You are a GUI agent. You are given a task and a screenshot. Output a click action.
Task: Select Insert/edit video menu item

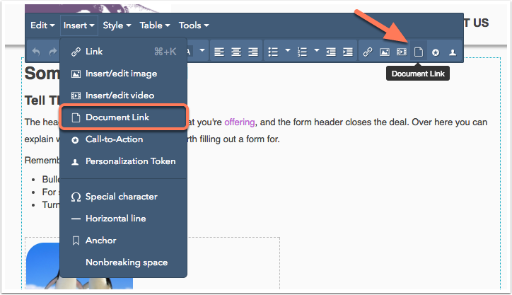point(124,96)
